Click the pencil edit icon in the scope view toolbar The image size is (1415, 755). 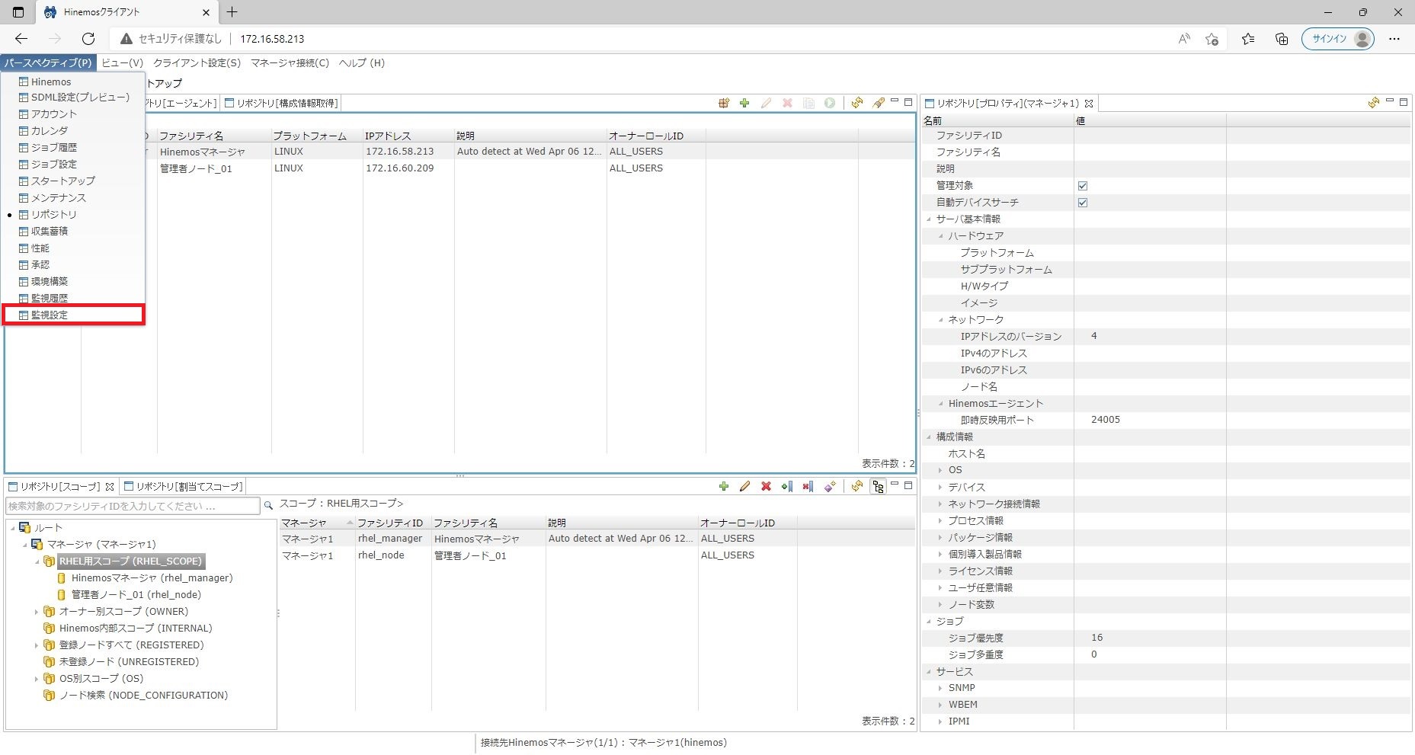tap(744, 486)
